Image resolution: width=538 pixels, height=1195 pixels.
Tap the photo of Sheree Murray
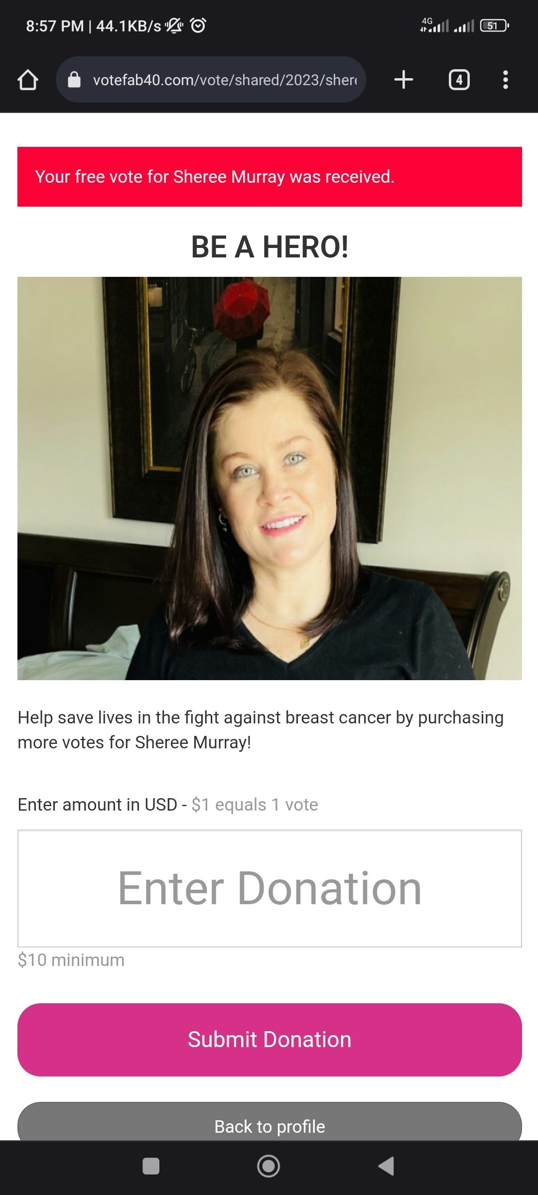tap(269, 478)
